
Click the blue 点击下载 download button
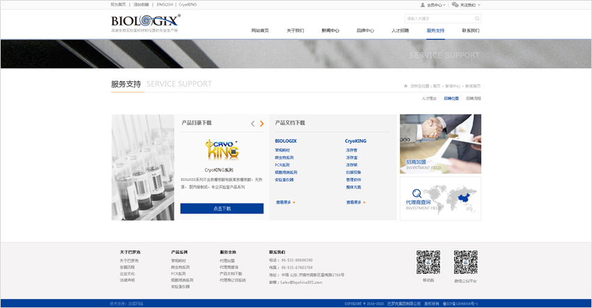click(221, 209)
